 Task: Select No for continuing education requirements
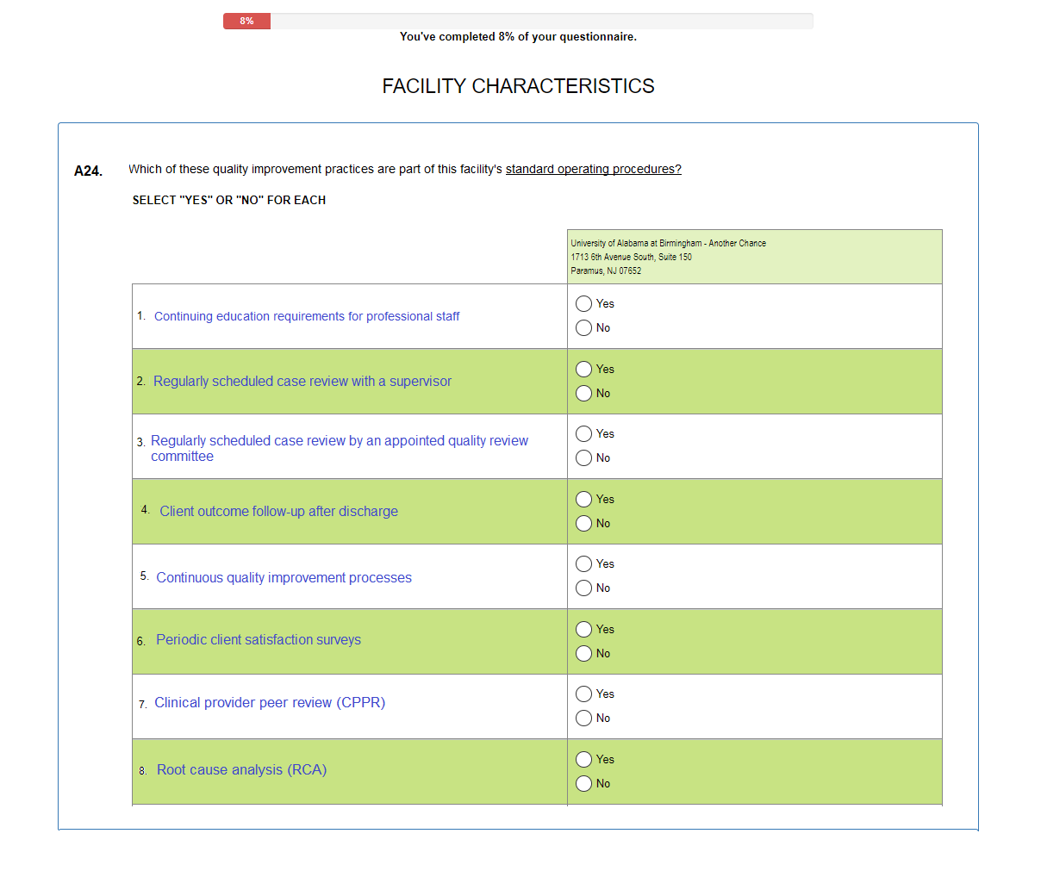pos(583,328)
